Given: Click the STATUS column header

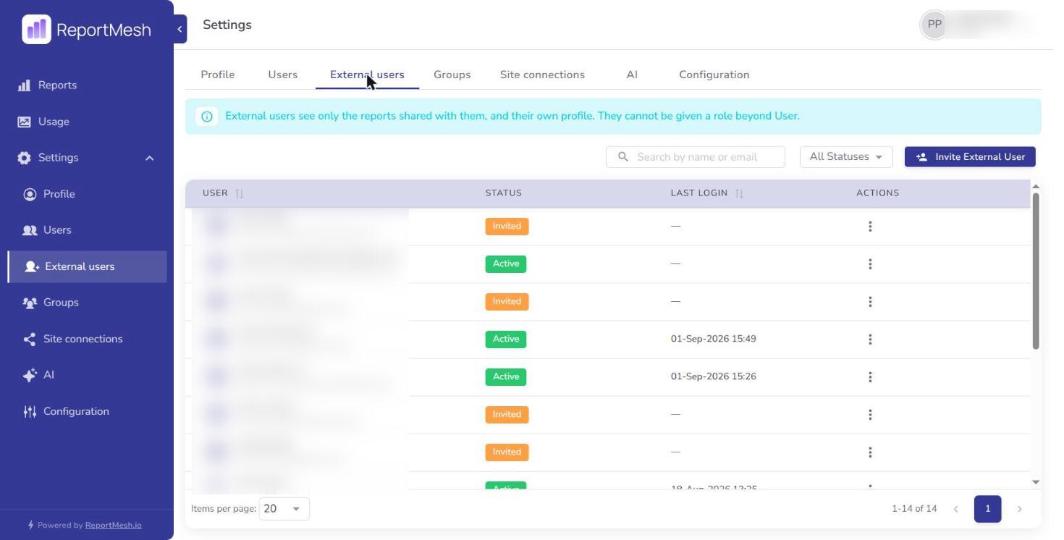Looking at the screenshot, I should click(x=504, y=193).
